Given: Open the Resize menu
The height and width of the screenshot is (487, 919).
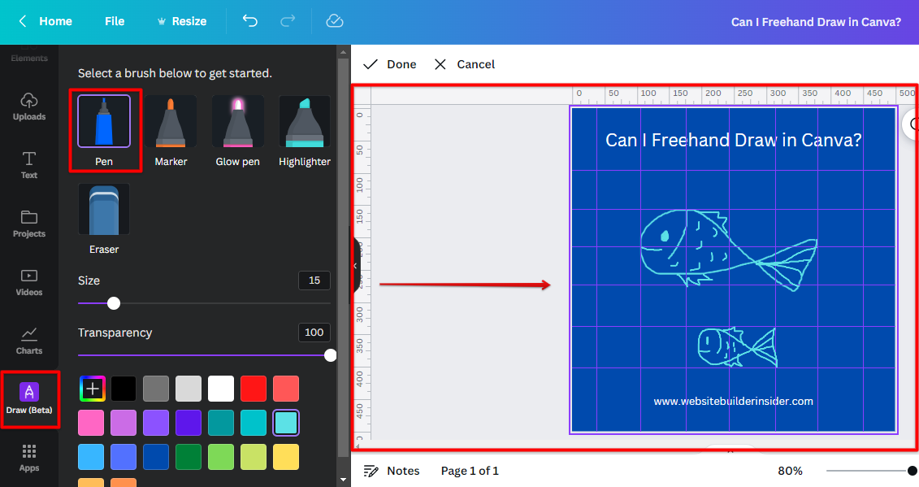Looking at the screenshot, I should tap(181, 21).
